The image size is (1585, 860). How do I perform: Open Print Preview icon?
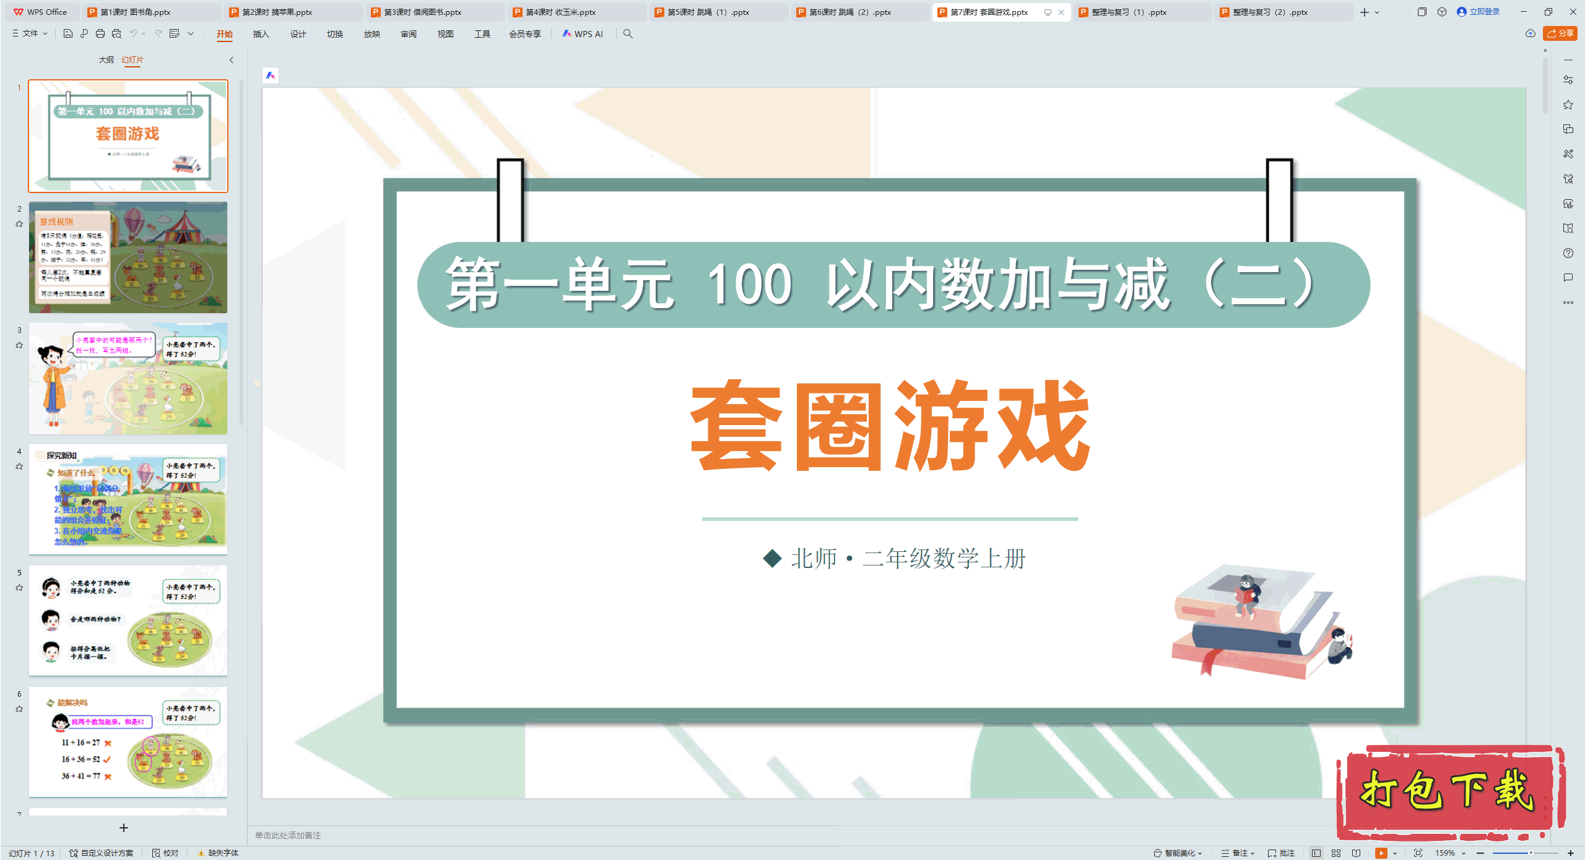(x=116, y=34)
